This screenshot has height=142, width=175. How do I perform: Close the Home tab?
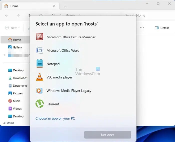[54, 6]
